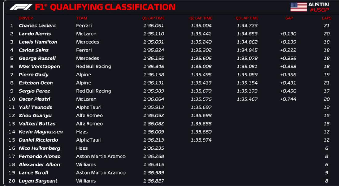Click the Qualifying Classification title

[x=112, y=7]
